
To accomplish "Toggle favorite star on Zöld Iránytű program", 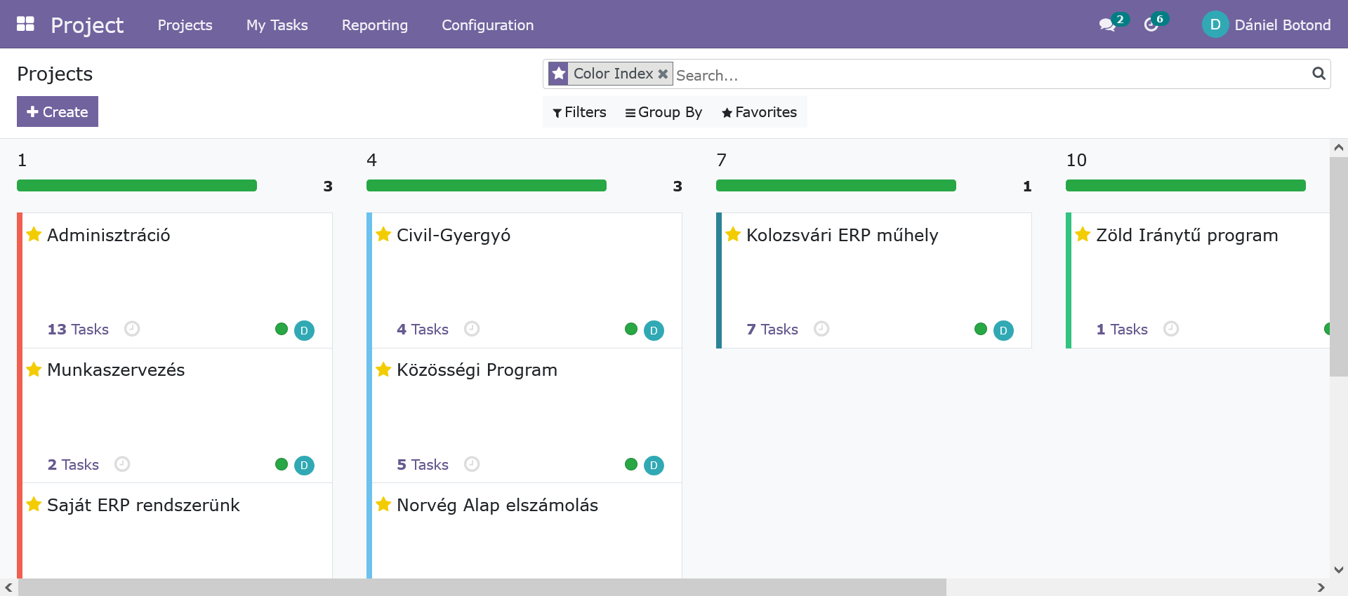I will pos(1083,234).
